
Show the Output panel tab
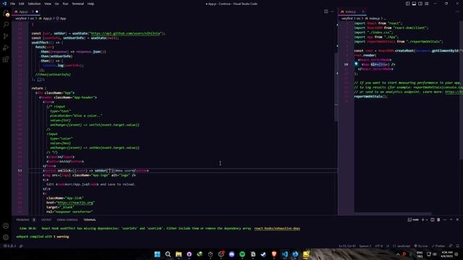tap(46, 220)
